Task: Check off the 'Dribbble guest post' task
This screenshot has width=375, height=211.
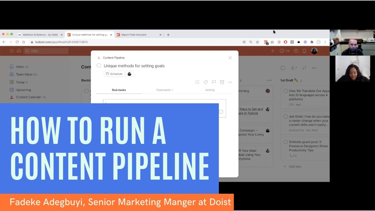Action: 285,142
